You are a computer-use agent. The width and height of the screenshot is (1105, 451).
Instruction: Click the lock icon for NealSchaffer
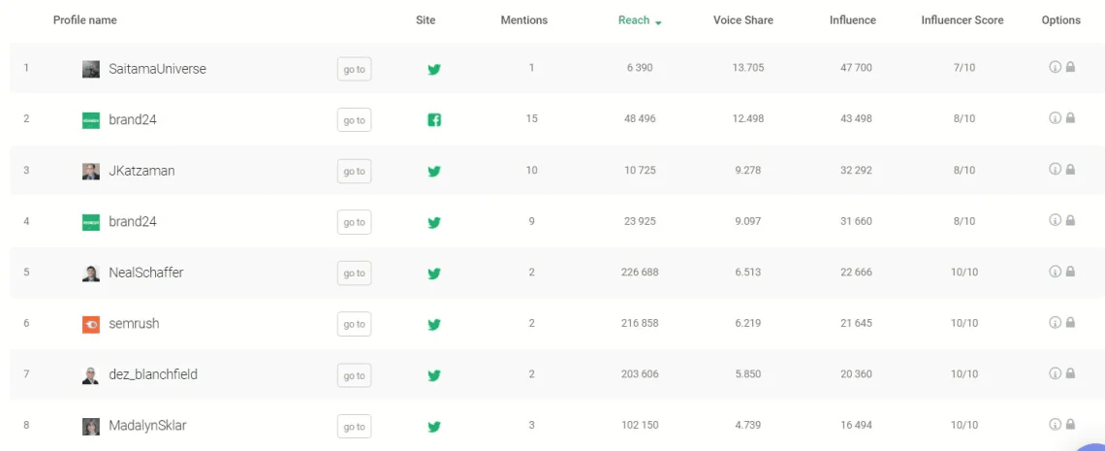click(1070, 272)
